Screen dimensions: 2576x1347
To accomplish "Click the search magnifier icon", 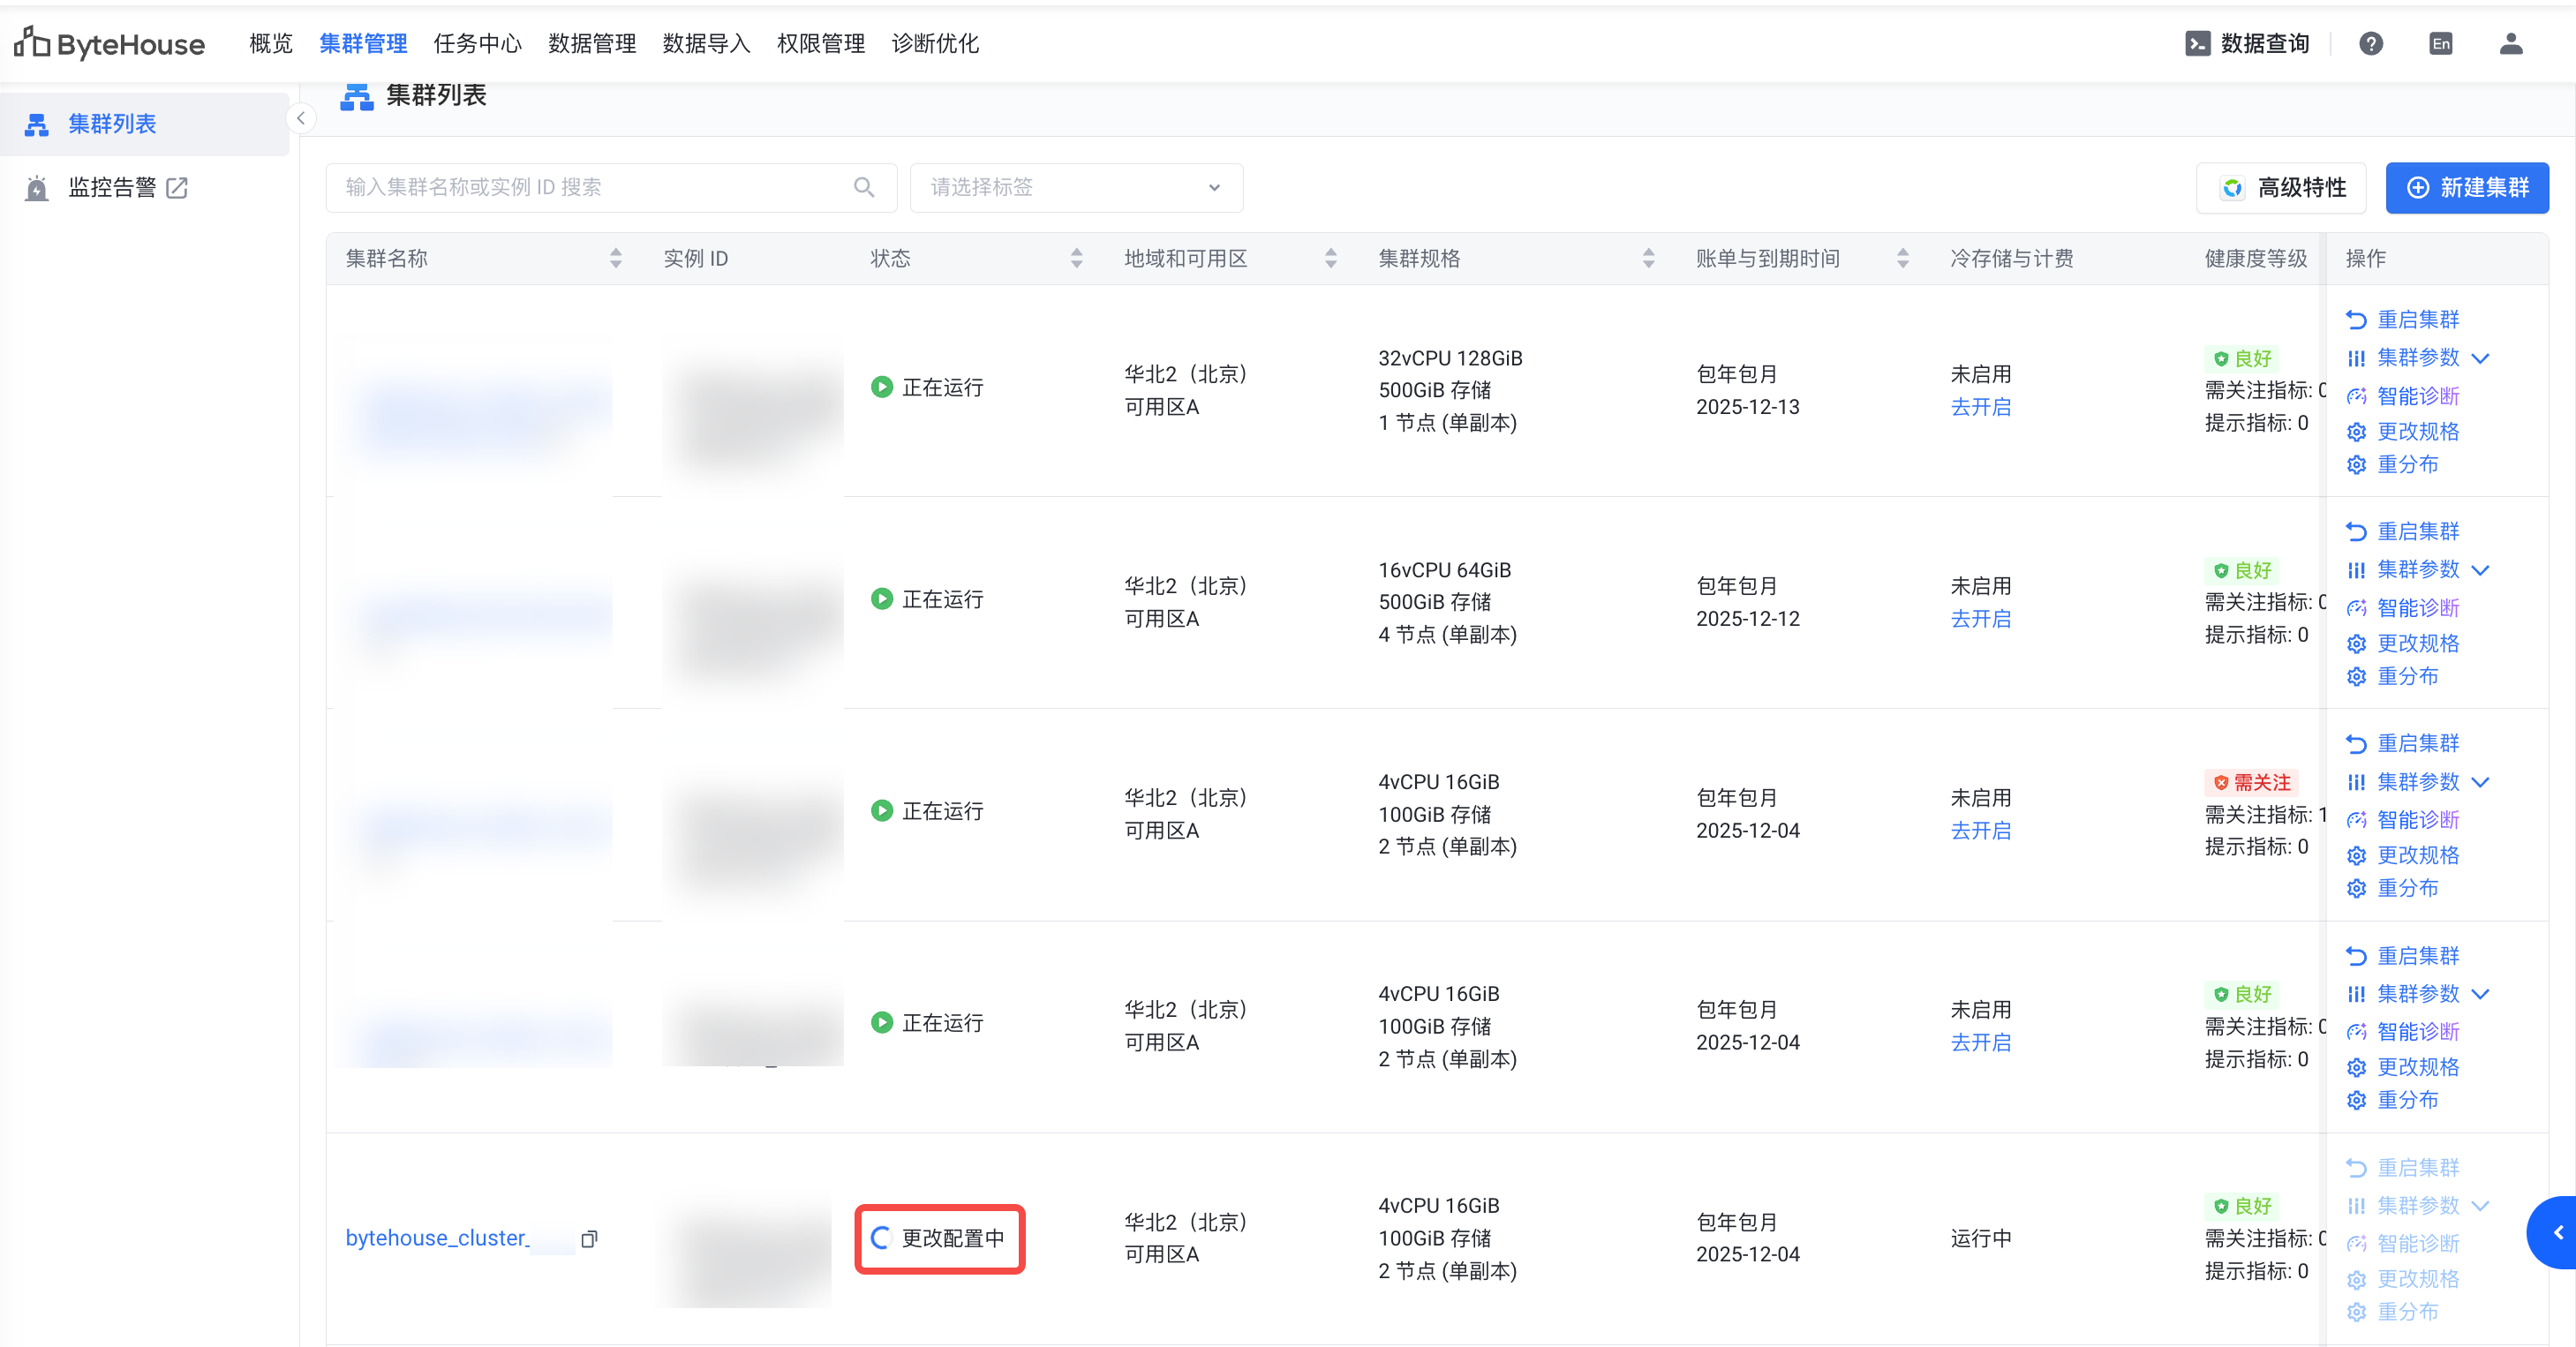I will point(864,187).
